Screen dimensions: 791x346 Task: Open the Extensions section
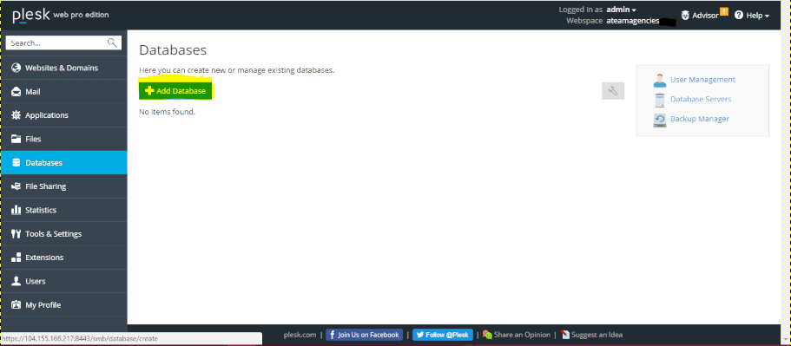(63, 258)
